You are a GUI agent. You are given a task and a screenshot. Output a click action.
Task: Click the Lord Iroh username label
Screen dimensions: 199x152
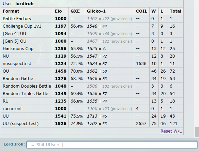pyautogui.click(x=14, y=144)
